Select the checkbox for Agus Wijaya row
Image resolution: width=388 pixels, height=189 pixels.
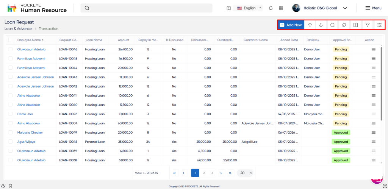pos(10,142)
